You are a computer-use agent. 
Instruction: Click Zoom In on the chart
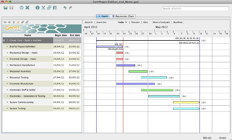pyautogui.click(x=89, y=22)
